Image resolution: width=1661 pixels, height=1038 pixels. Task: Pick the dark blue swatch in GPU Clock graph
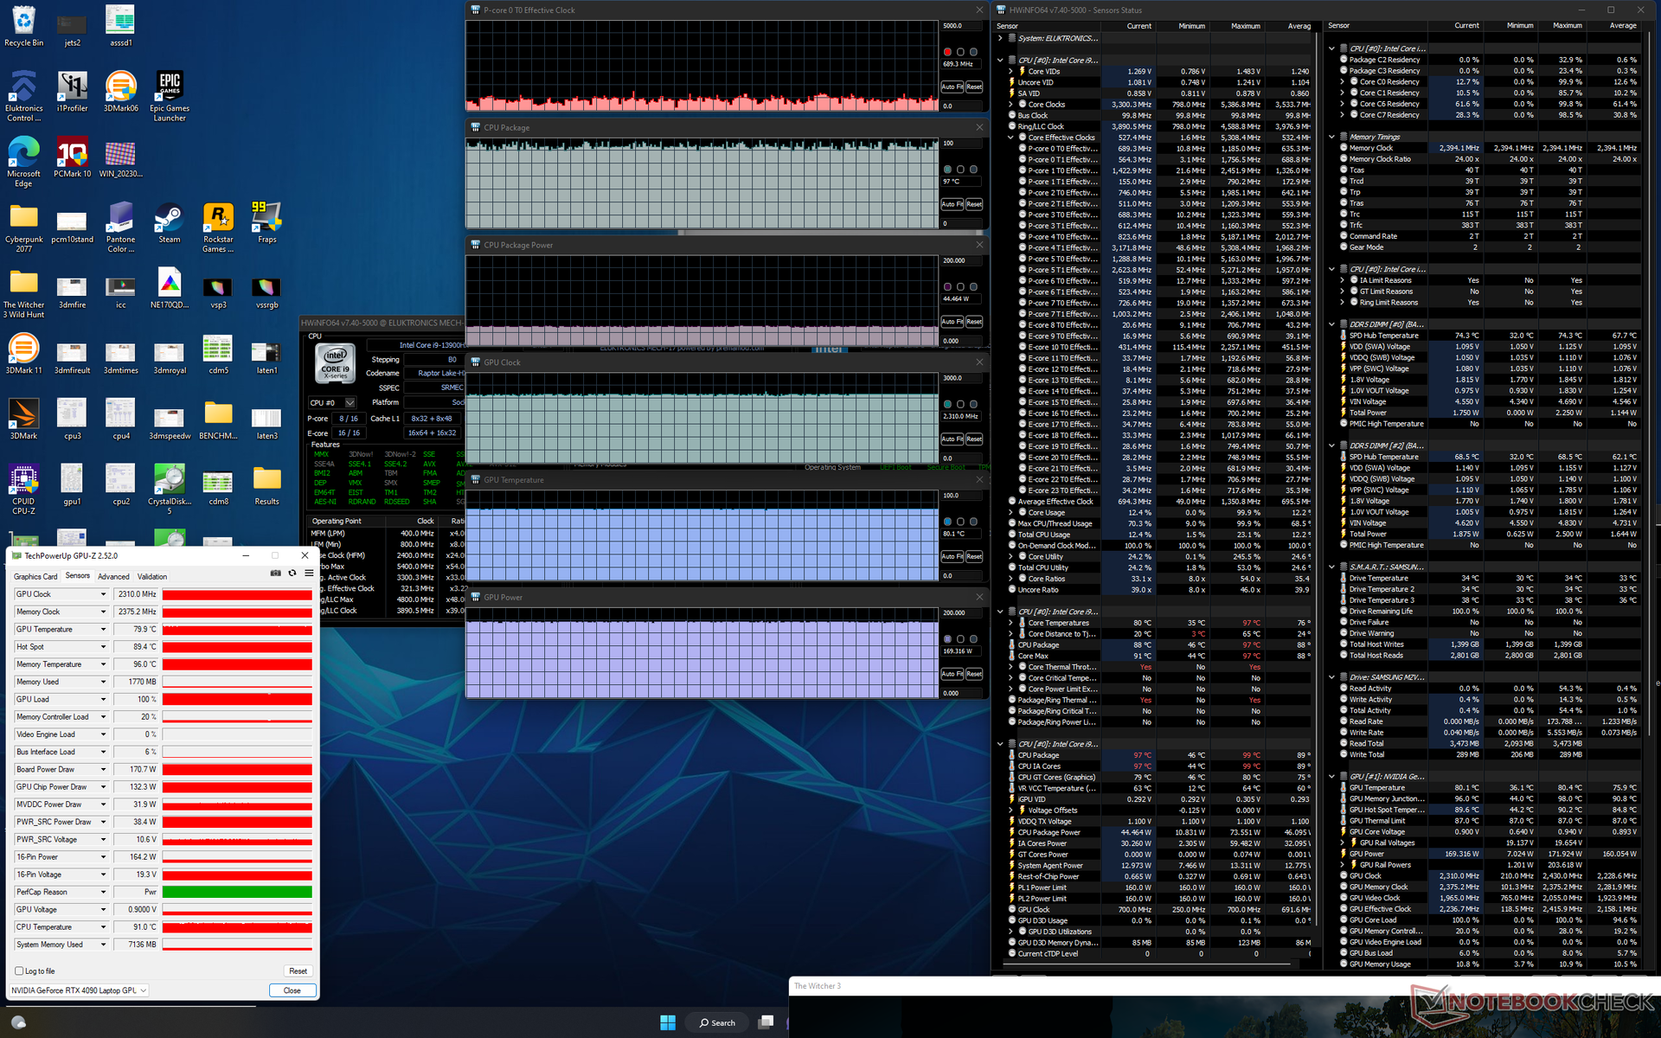pyautogui.click(x=974, y=404)
